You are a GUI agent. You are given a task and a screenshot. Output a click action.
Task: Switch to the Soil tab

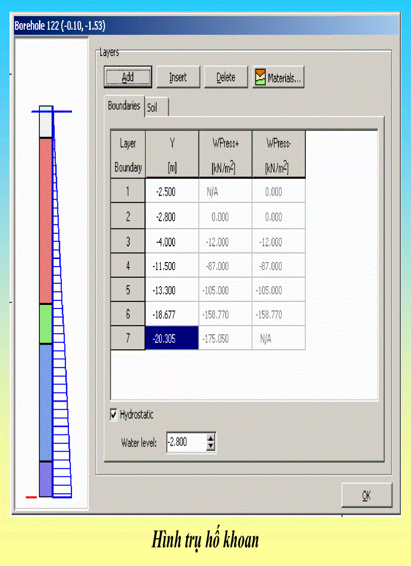pyautogui.click(x=155, y=107)
